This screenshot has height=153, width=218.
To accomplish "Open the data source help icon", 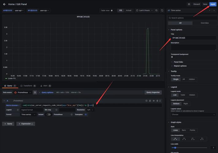I will click(x=35, y=92).
